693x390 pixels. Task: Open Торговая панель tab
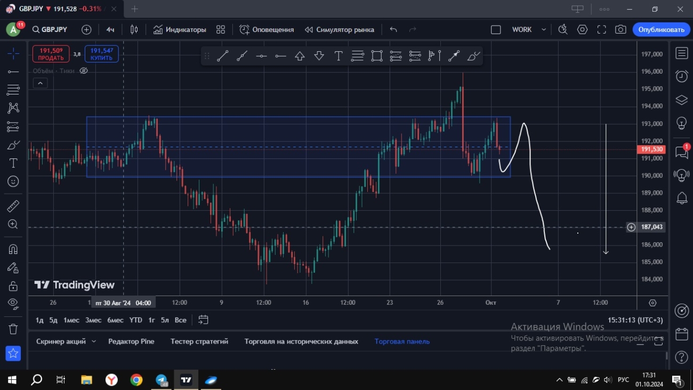(402, 341)
